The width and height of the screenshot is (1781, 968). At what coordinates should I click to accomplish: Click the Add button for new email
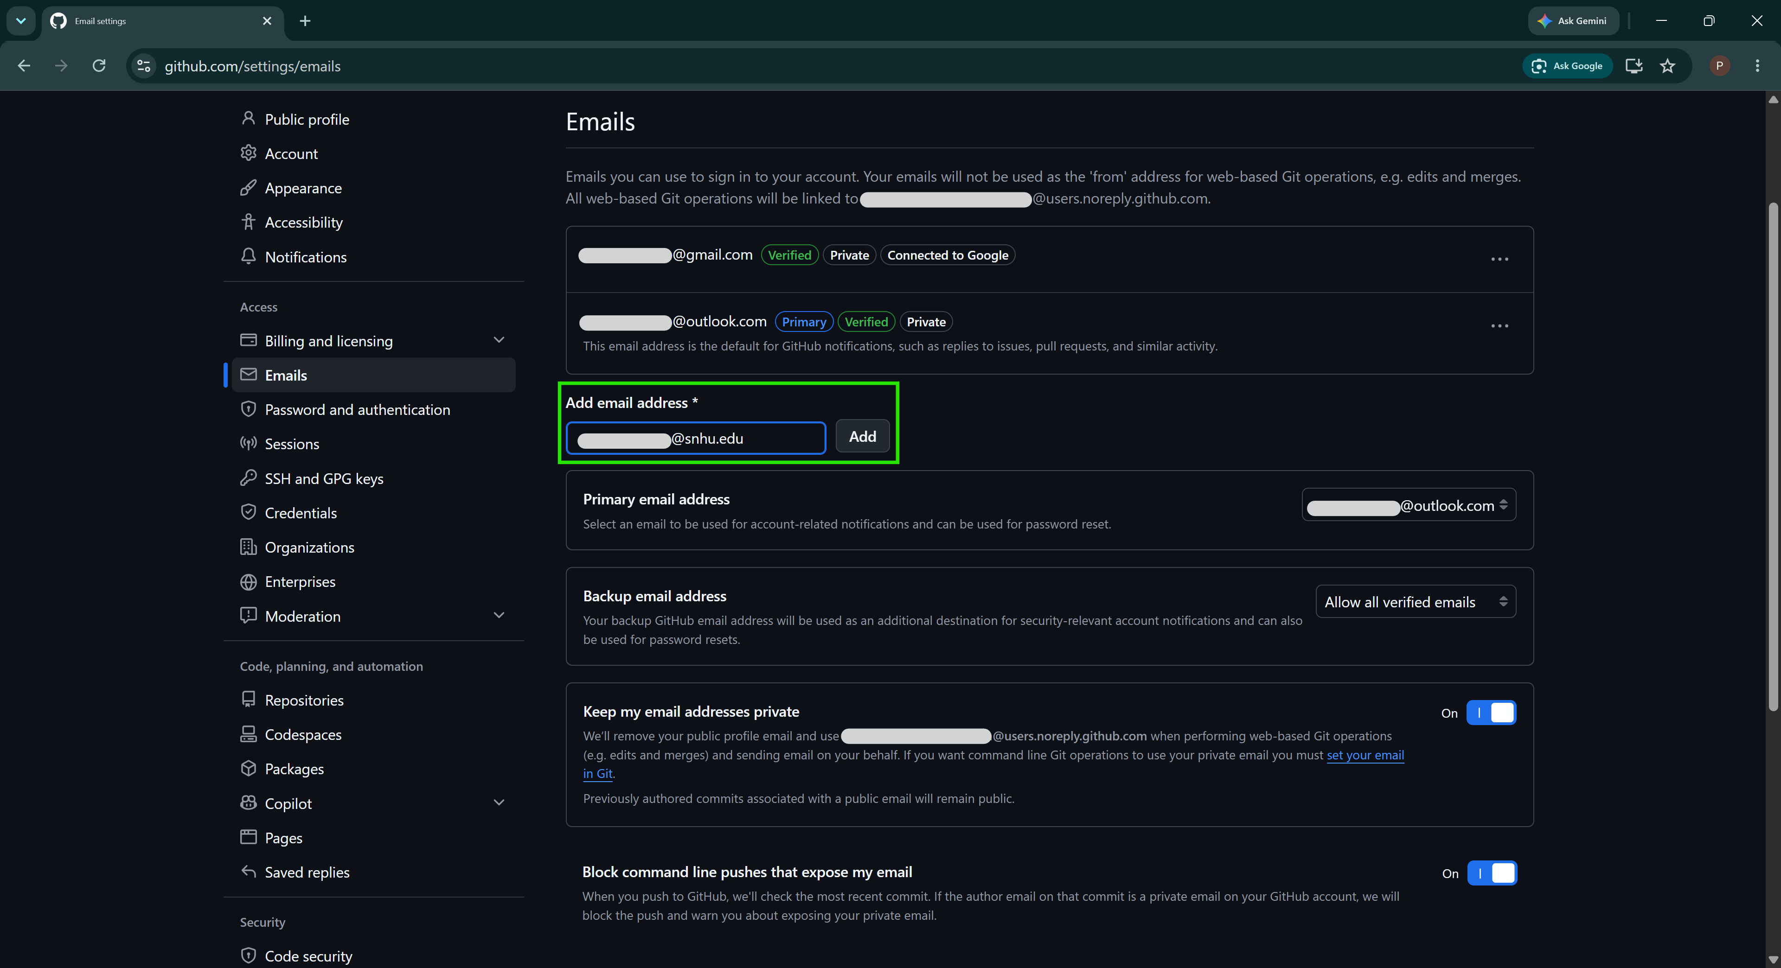tap(862, 437)
